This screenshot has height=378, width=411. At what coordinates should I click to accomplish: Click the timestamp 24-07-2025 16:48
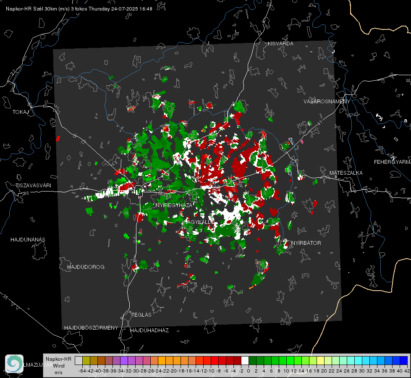click(x=131, y=9)
